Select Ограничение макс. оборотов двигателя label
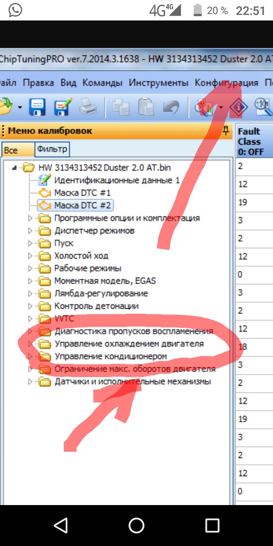The width and height of the screenshot is (273, 546). [x=135, y=369]
